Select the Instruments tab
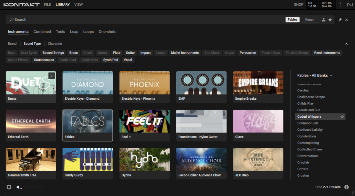The width and height of the screenshot is (355, 196). (x=18, y=32)
